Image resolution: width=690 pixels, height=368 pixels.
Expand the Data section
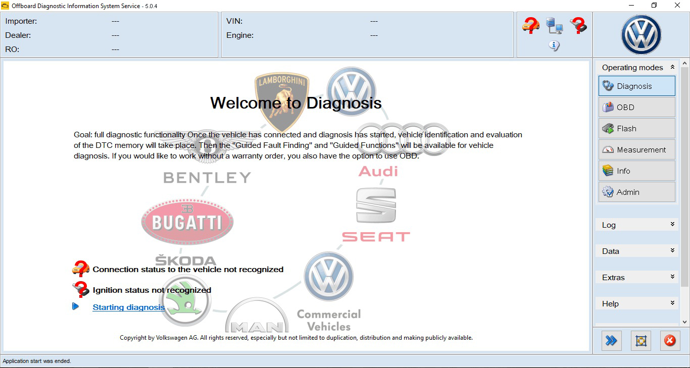[x=672, y=251]
